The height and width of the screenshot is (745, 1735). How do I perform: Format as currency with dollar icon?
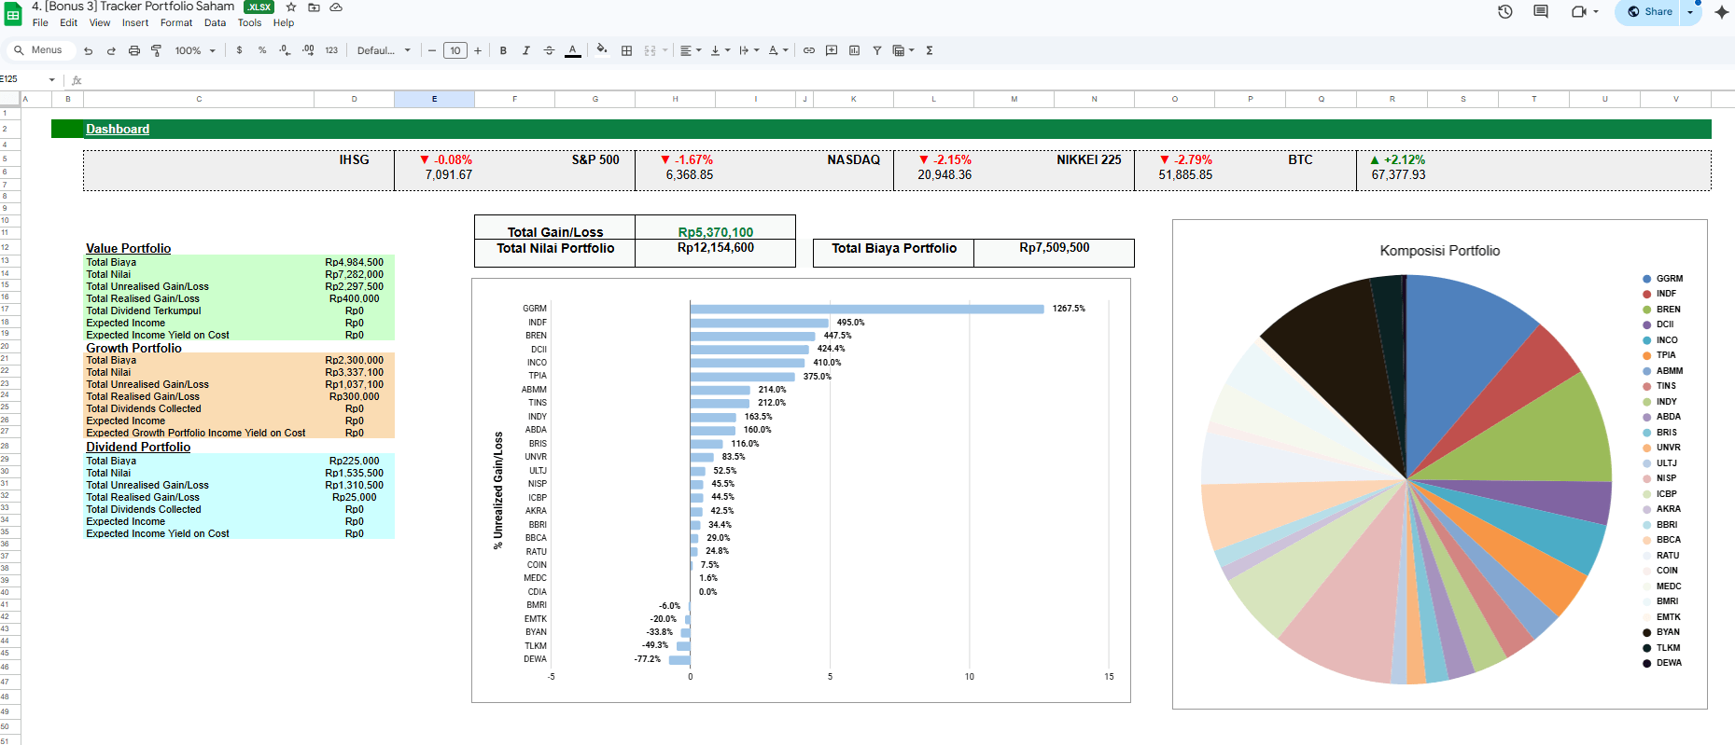pos(240,50)
